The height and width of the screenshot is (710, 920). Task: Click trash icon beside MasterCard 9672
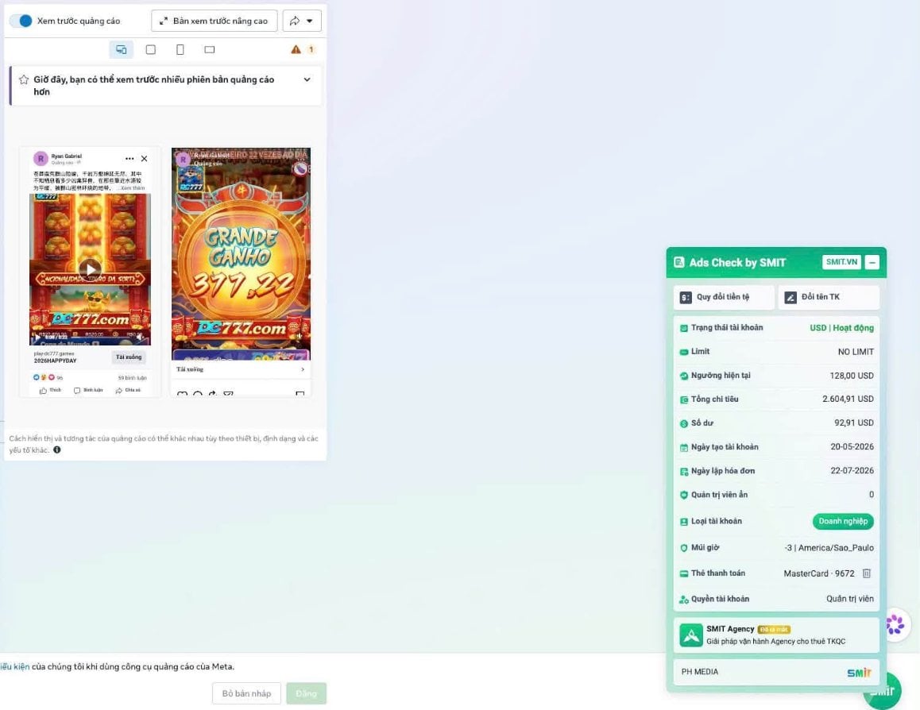867,573
